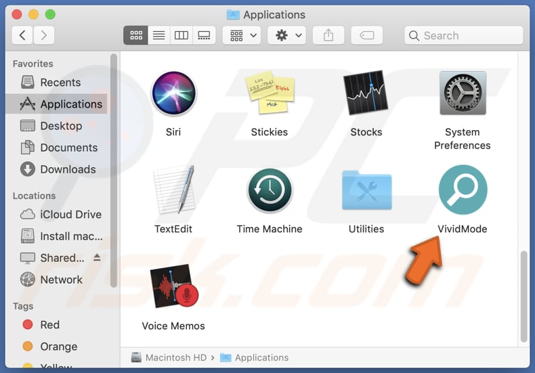
Task: Click Applications in the path bar
Action: click(255, 357)
